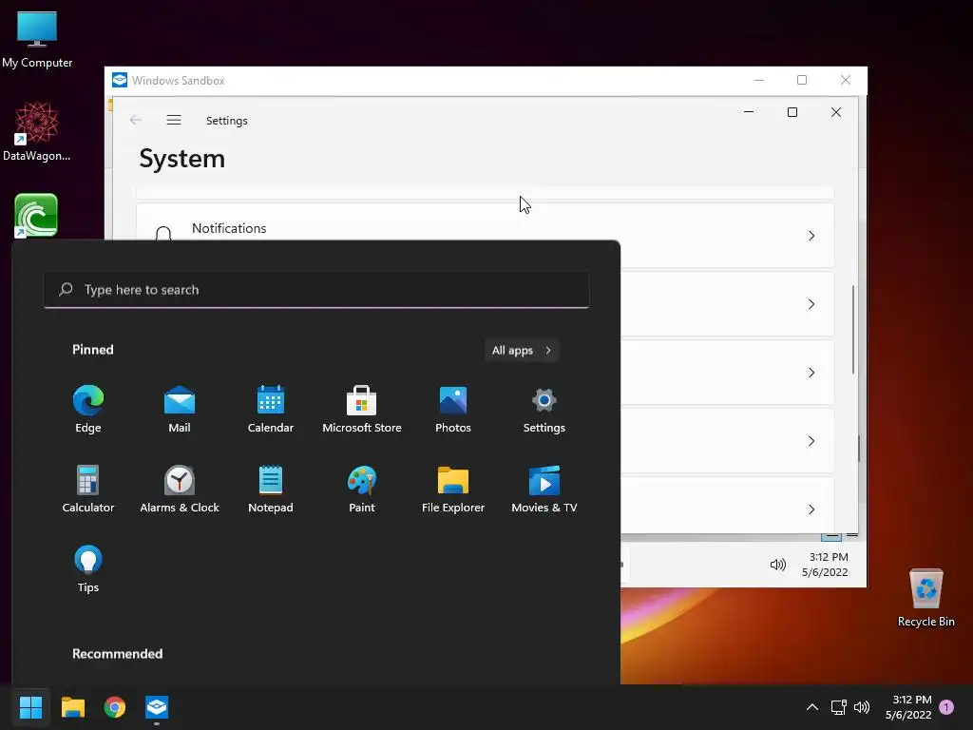Show hidden tray icons chevron
Image resolution: width=973 pixels, height=730 pixels.
tap(811, 707)
